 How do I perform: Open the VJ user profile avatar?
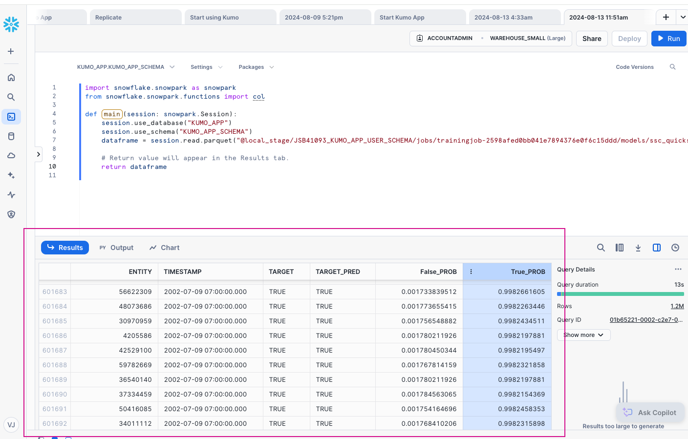[11, 425]
